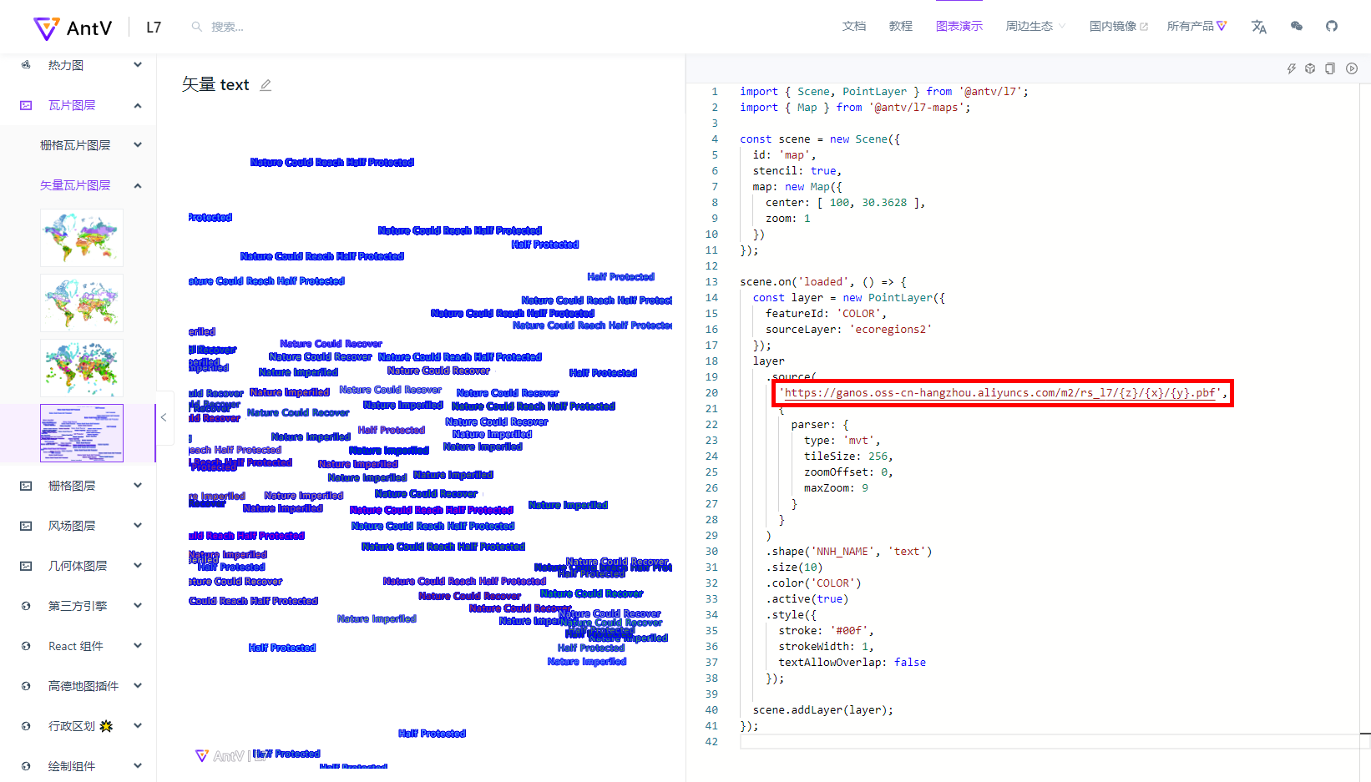Expand the 栅格瓦片图层 submenu
This screenshot has width=1371, height=782.
point(78,145)
